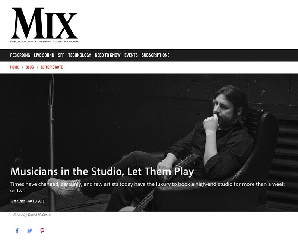Go to SFP section

click(x=61, y=55)
